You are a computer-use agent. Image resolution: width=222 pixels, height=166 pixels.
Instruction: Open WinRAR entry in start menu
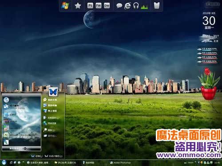(x=10, y=121)
